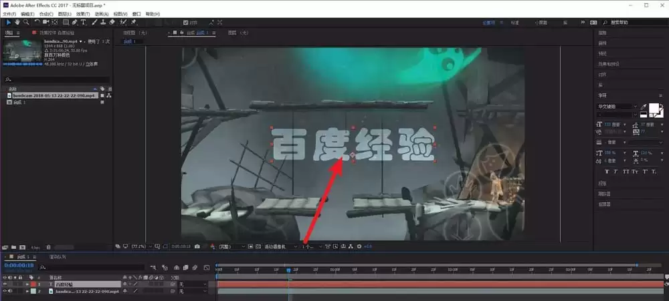Select the Eraser tool
The width and height of the screenshot is (669, 301).
tap(112, 22)
